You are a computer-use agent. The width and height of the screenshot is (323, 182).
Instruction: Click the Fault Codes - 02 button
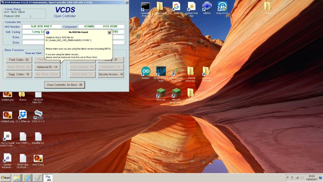(19, 60)
